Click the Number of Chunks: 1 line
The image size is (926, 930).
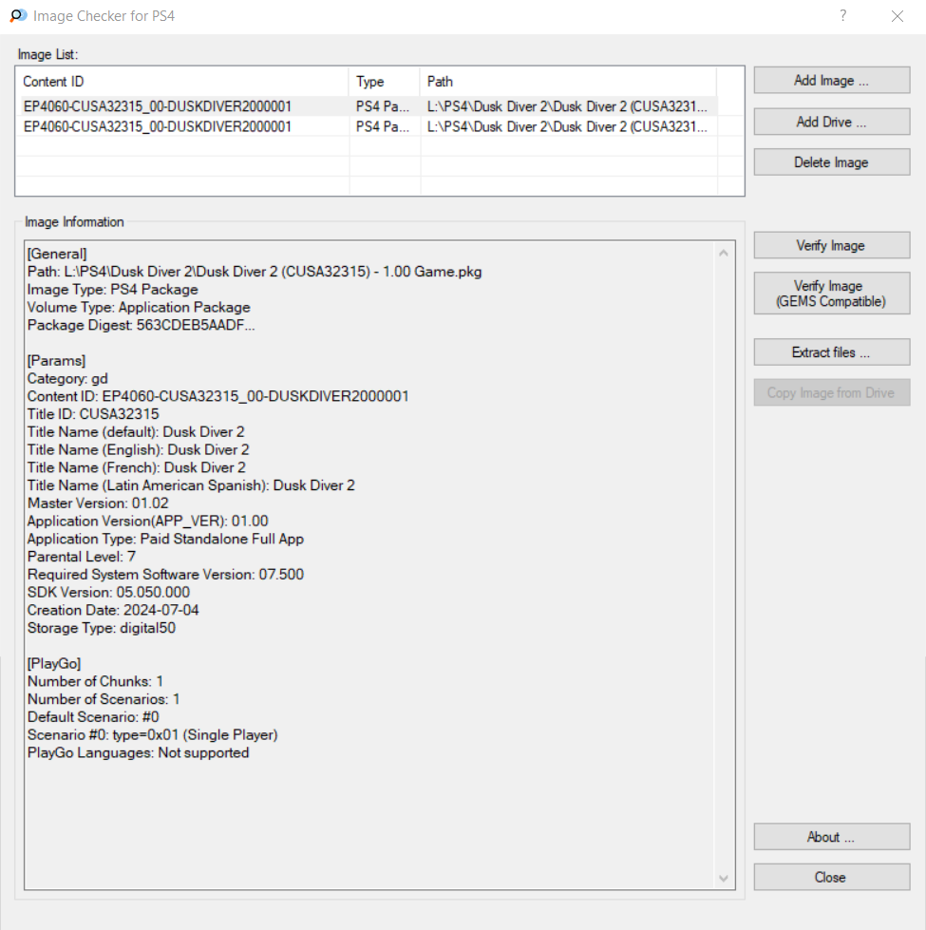tap(95, 681)
